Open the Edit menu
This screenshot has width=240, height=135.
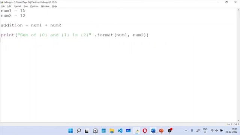coord(9,6)
